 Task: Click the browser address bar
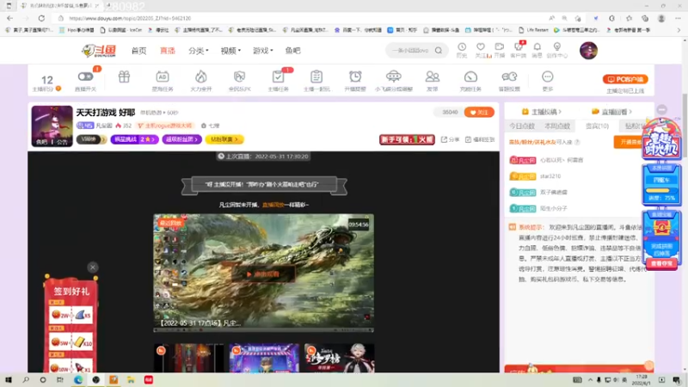point(303,18)
